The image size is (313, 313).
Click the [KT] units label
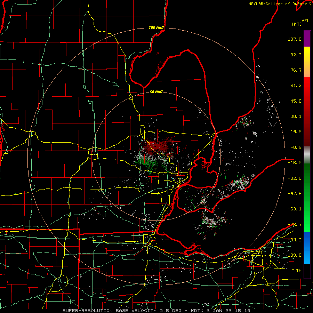coord(297,24)
